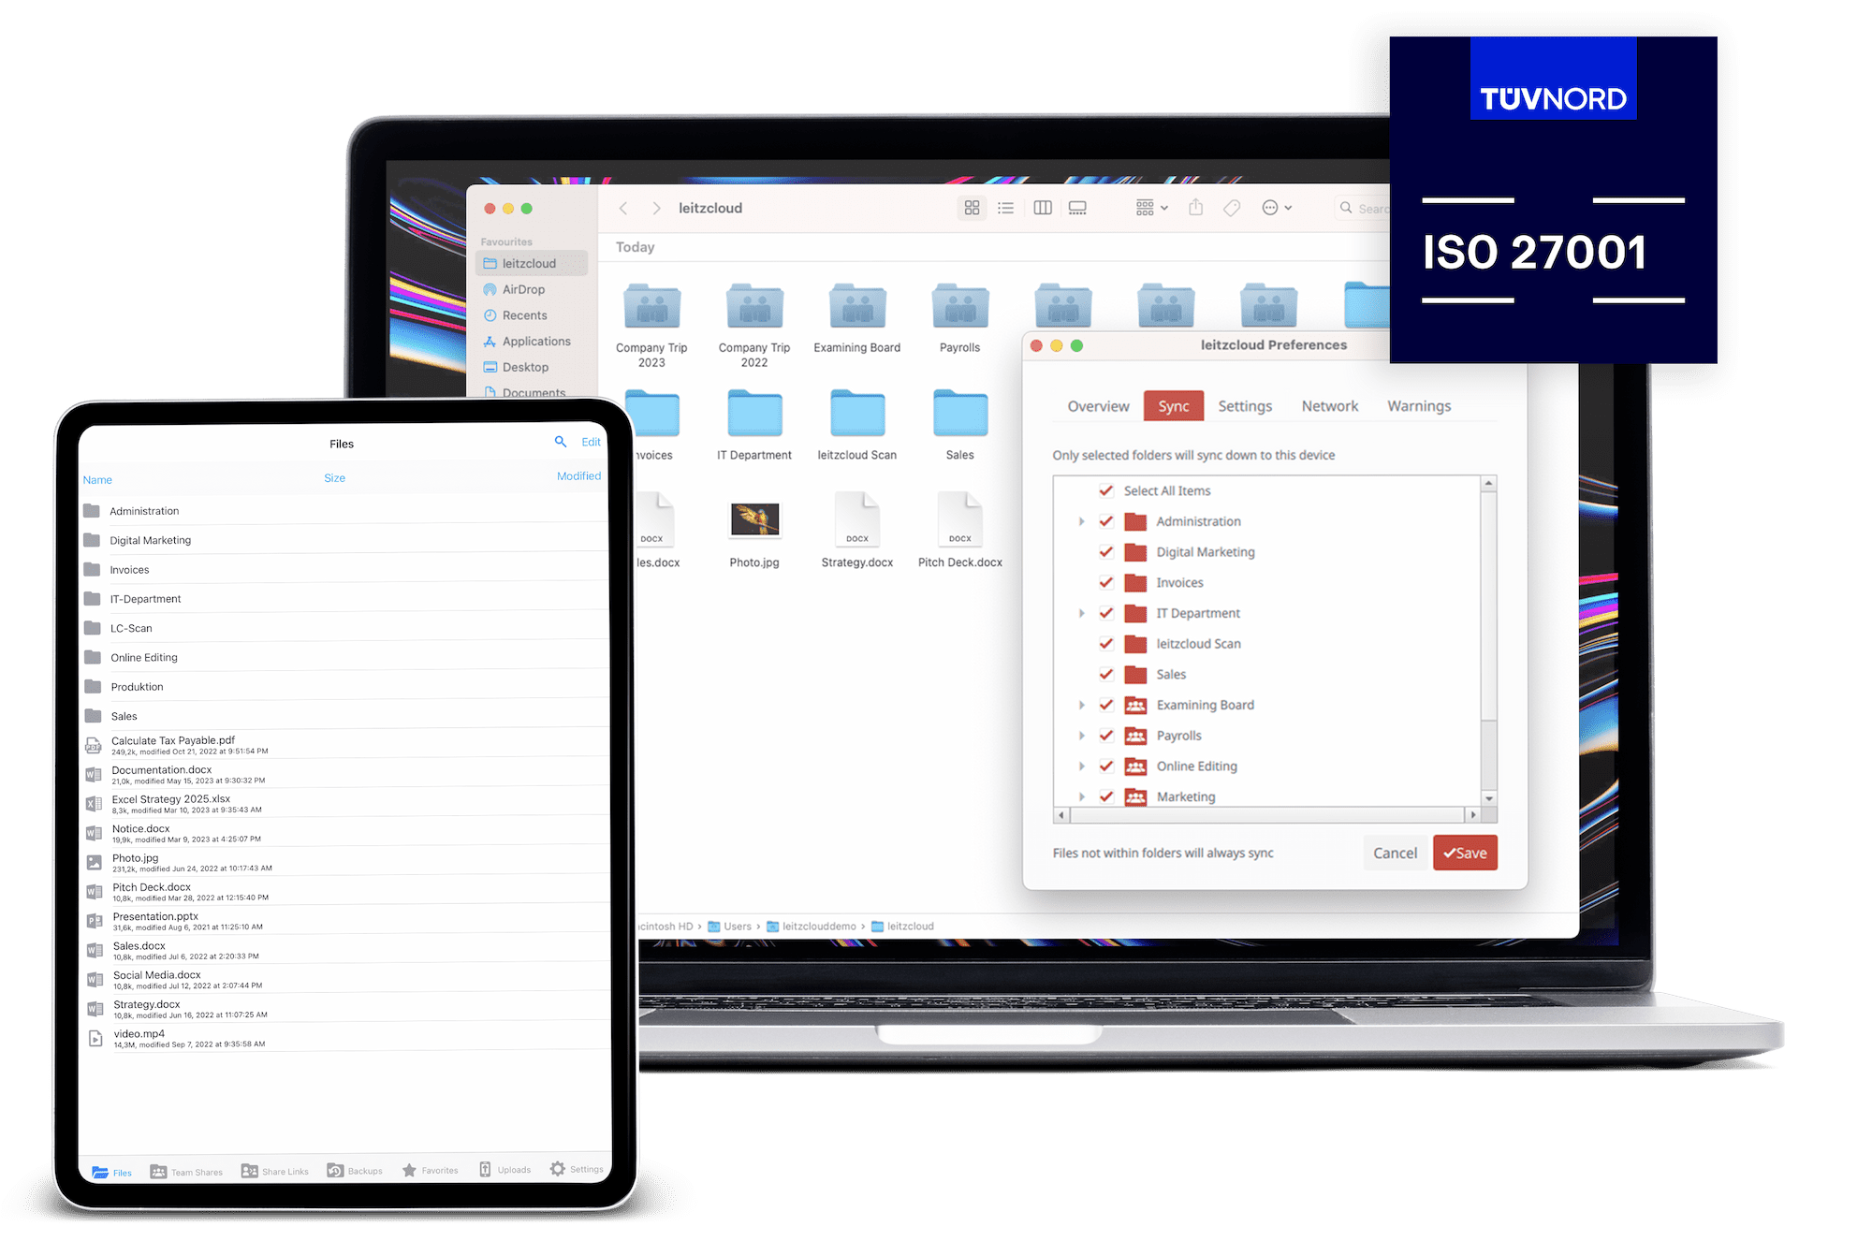Click the Finder tag icon
This screenshot has width=1872, height=1241.
point(1232,208)
